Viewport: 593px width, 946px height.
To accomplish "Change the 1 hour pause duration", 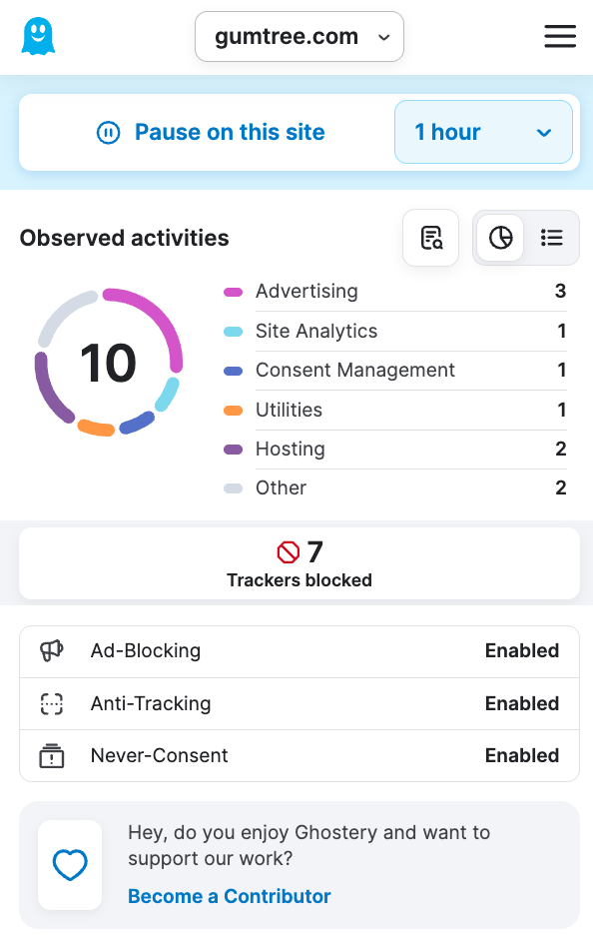I will point(483,132).
